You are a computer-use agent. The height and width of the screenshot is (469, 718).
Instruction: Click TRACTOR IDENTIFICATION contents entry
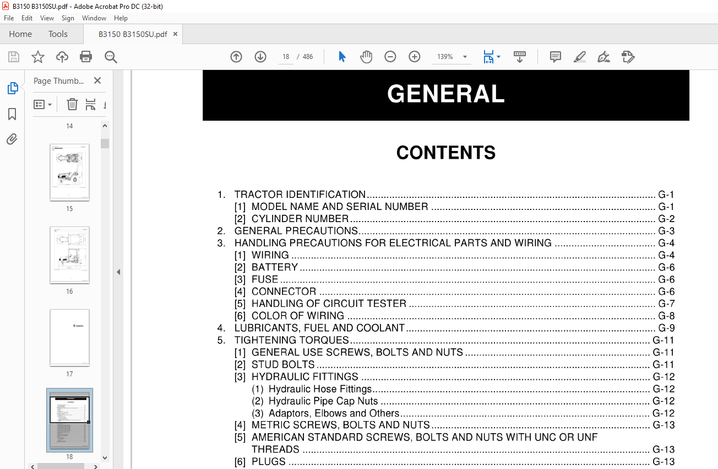pyautogui.click(x=300, y=195)
